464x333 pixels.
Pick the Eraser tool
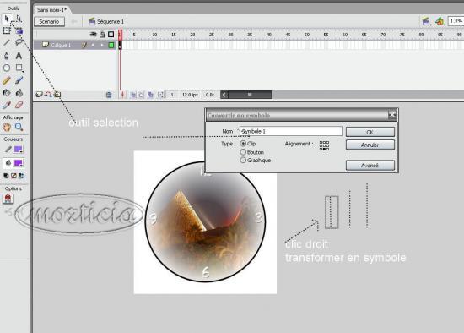tap(19, 105)
